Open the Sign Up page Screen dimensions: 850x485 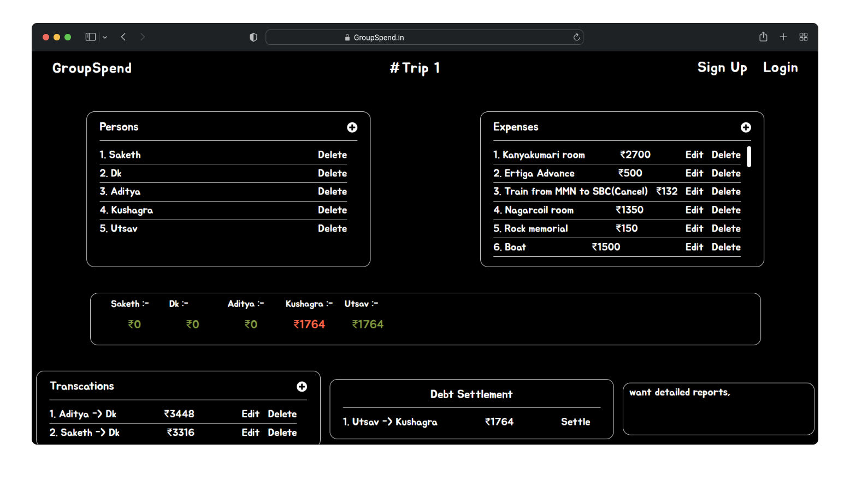point(722,68)
